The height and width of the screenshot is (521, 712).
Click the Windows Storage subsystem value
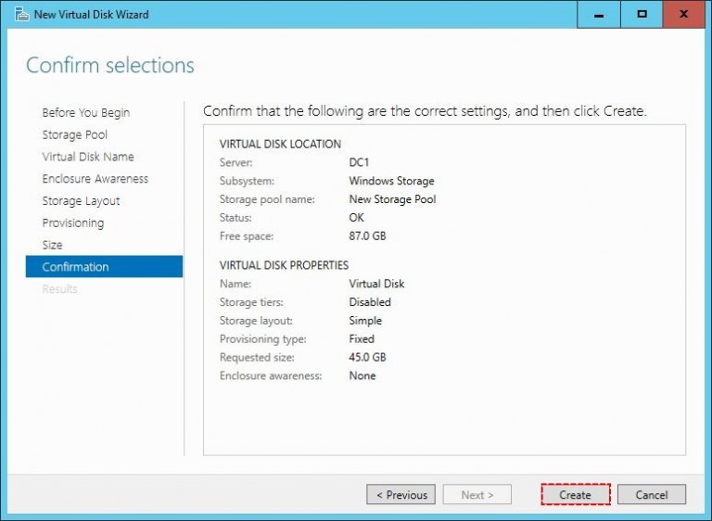[391, 181]
